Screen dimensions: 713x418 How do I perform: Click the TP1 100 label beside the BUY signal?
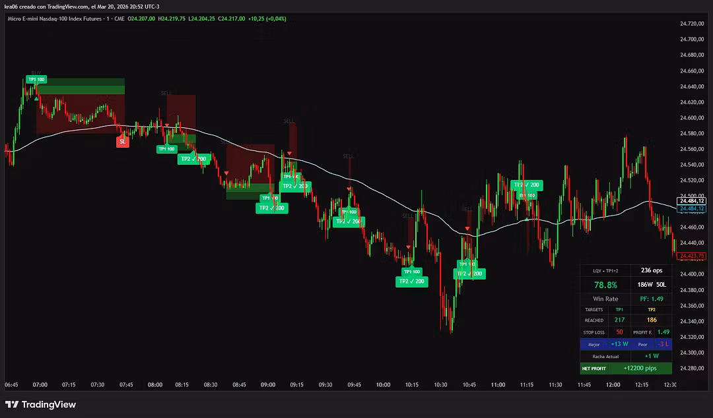click(x=36, y=80)
